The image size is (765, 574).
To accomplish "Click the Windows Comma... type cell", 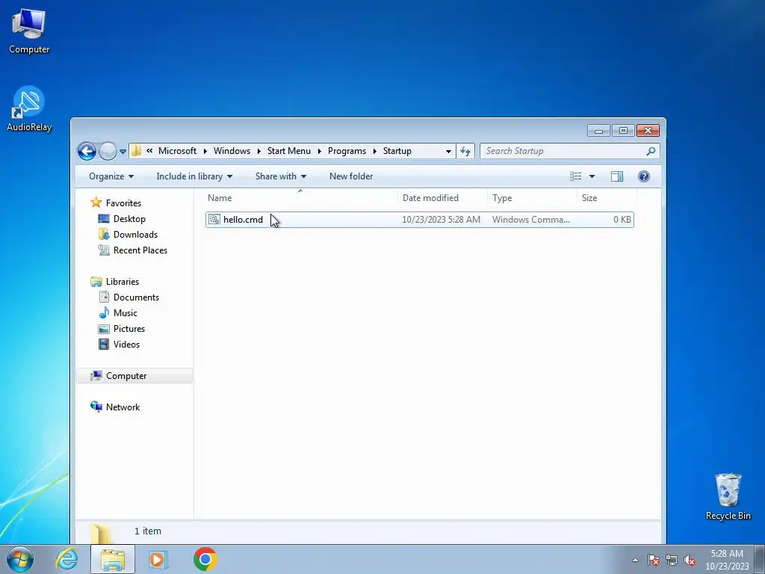I will 531,220.
